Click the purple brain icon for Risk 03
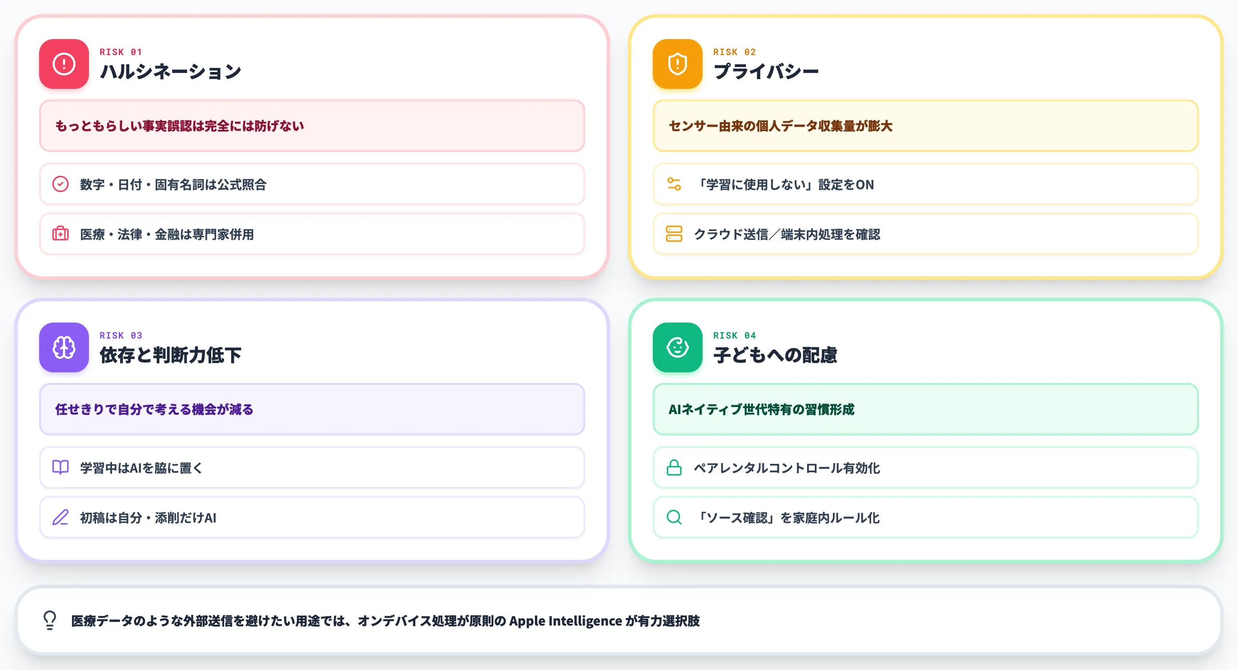The height and width of the screenshot is (670, 1238). (64, 347)
